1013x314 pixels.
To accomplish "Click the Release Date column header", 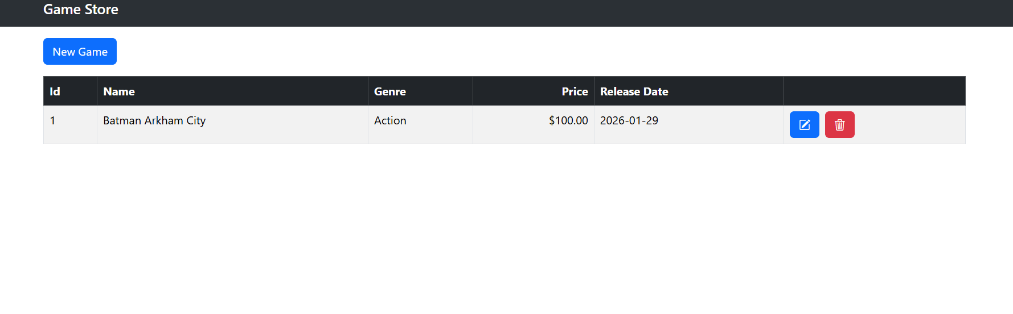I will click(x=634, y=91).
